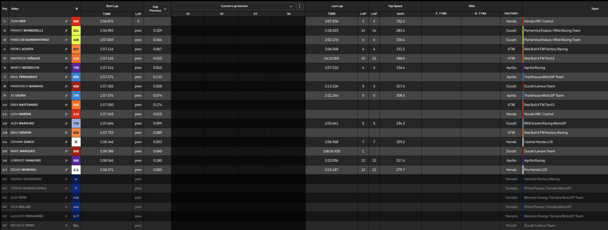
Task: Select rider name FRANCESCO BAGNAIA
Action: click(27, 86)
